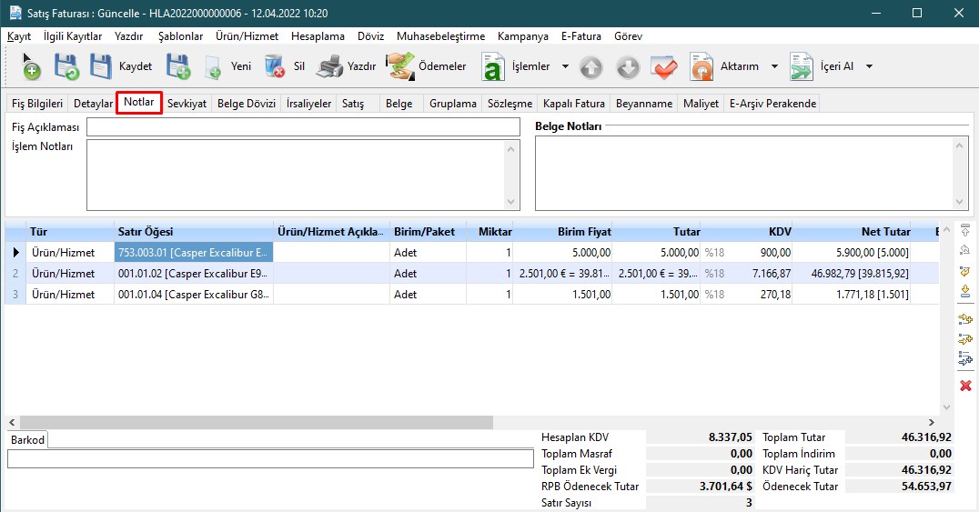Screen dimensions: 979x512
Task: Click the Net Tutar column header
Action: 852,232
